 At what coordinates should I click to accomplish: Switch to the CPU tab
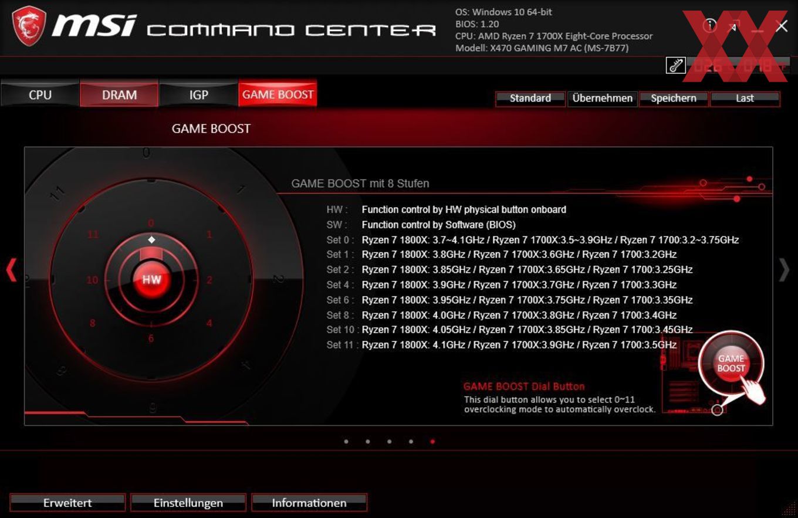tap(40, 95)
